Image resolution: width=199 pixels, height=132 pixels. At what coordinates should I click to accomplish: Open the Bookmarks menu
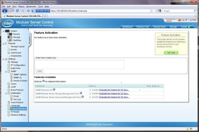[31, 7]
